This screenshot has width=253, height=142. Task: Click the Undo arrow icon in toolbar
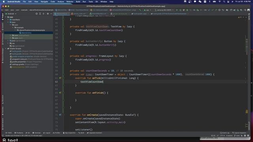223,10
